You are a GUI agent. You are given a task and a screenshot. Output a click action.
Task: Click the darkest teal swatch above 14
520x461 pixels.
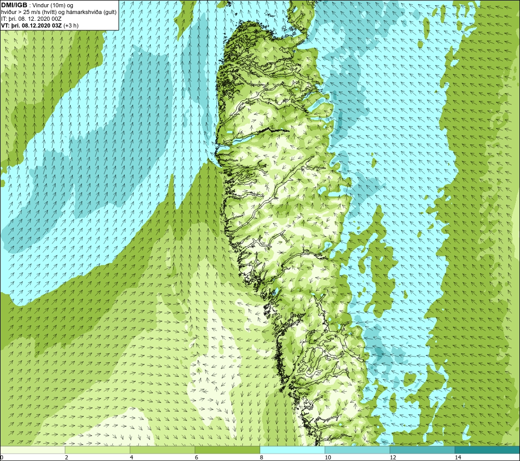[487, 450]
